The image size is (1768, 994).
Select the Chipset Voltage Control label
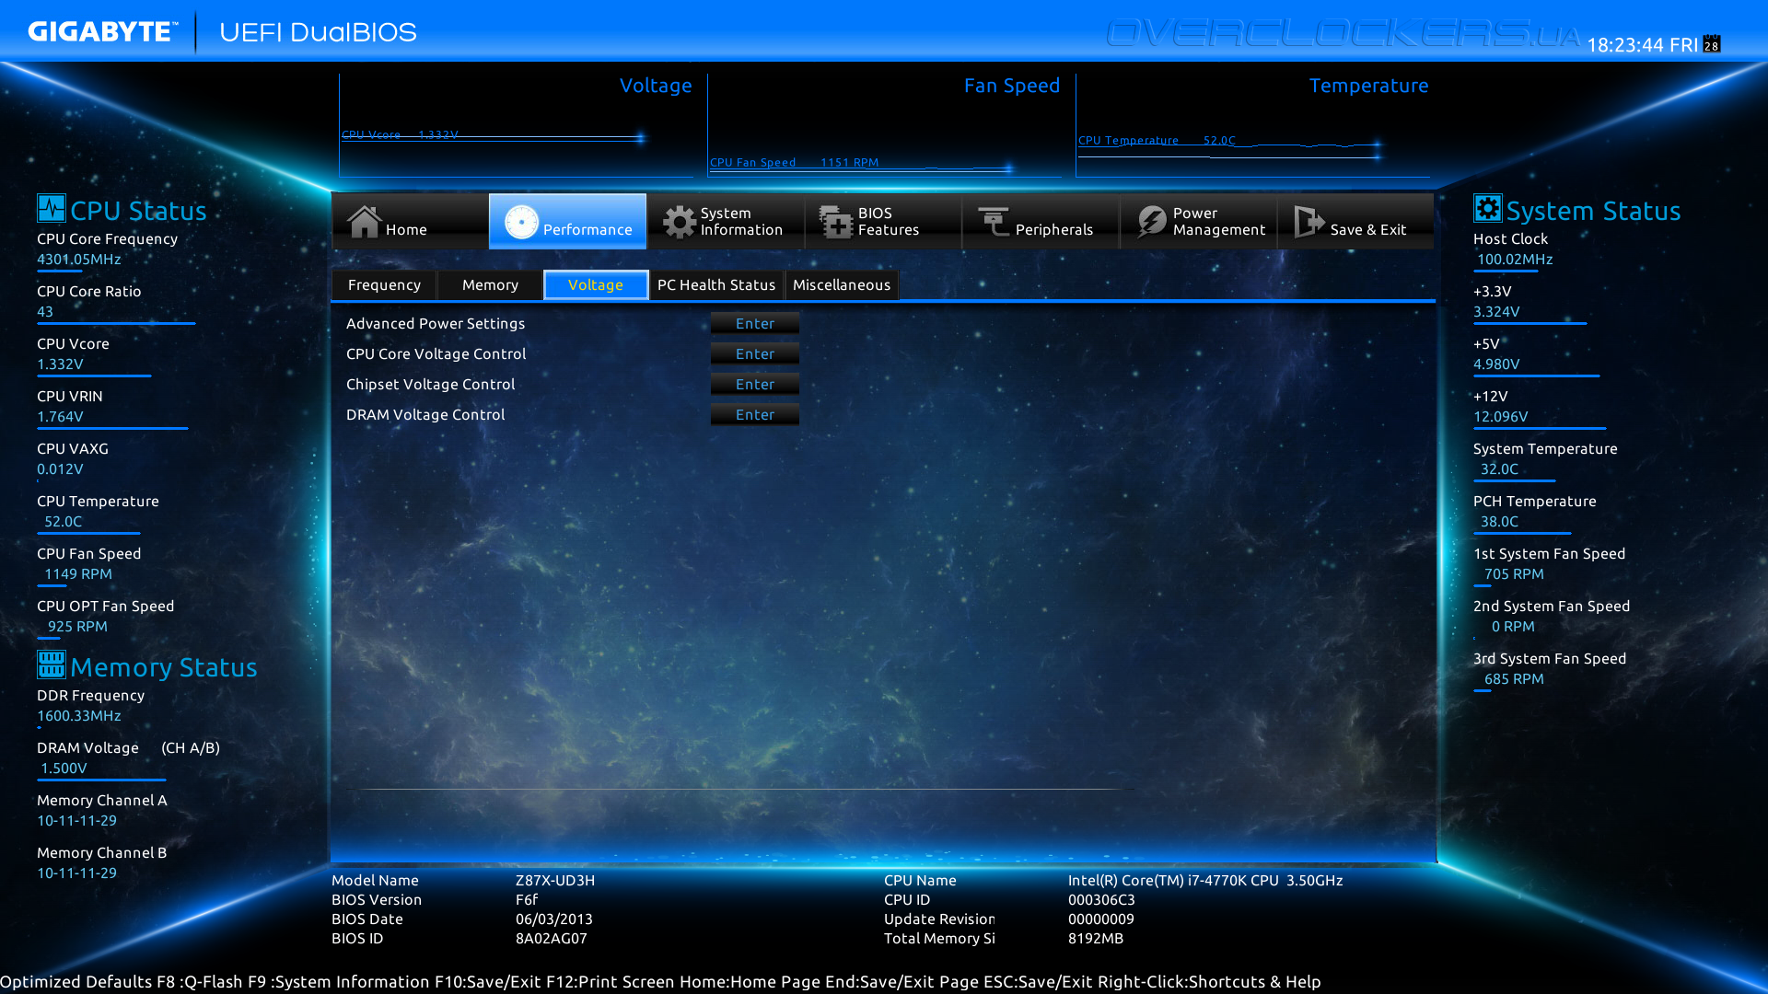(431, 384)
